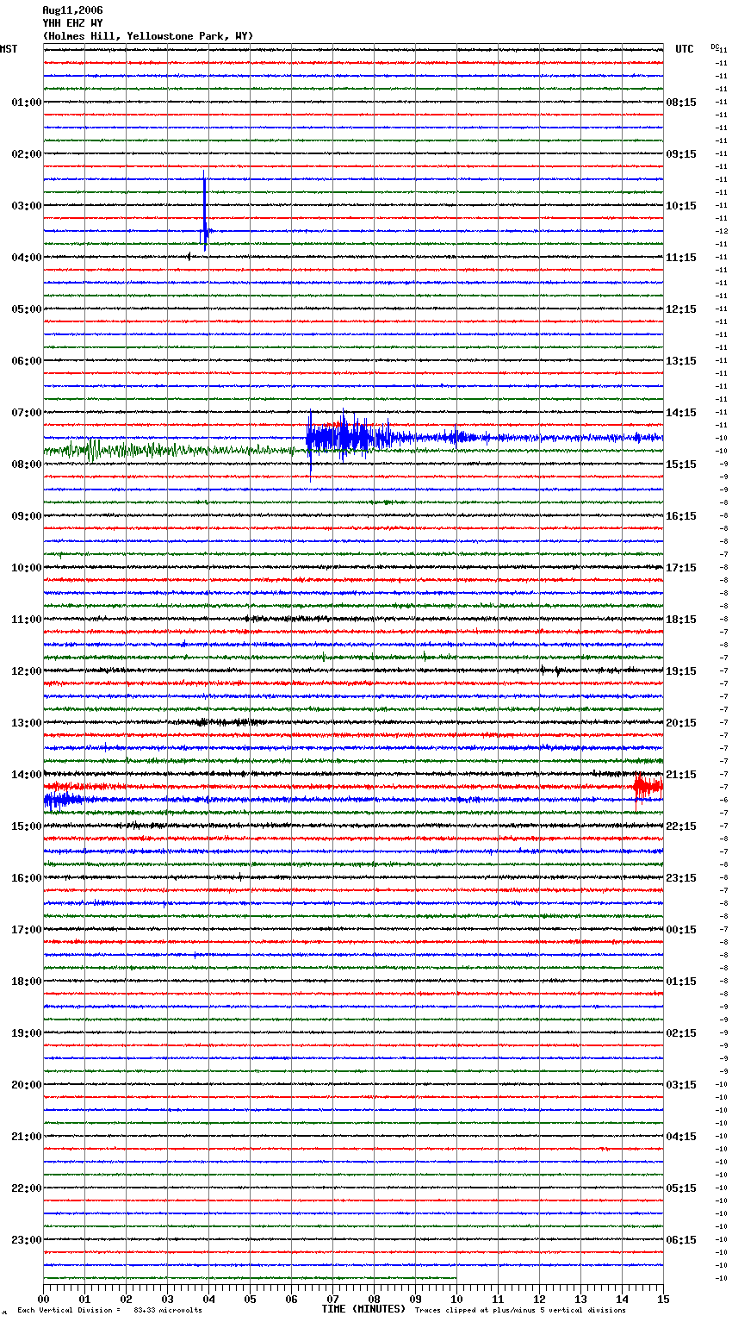Click the 04:15 UTC time label
The image size is (732, 1322).
(x=681, y=1137)
